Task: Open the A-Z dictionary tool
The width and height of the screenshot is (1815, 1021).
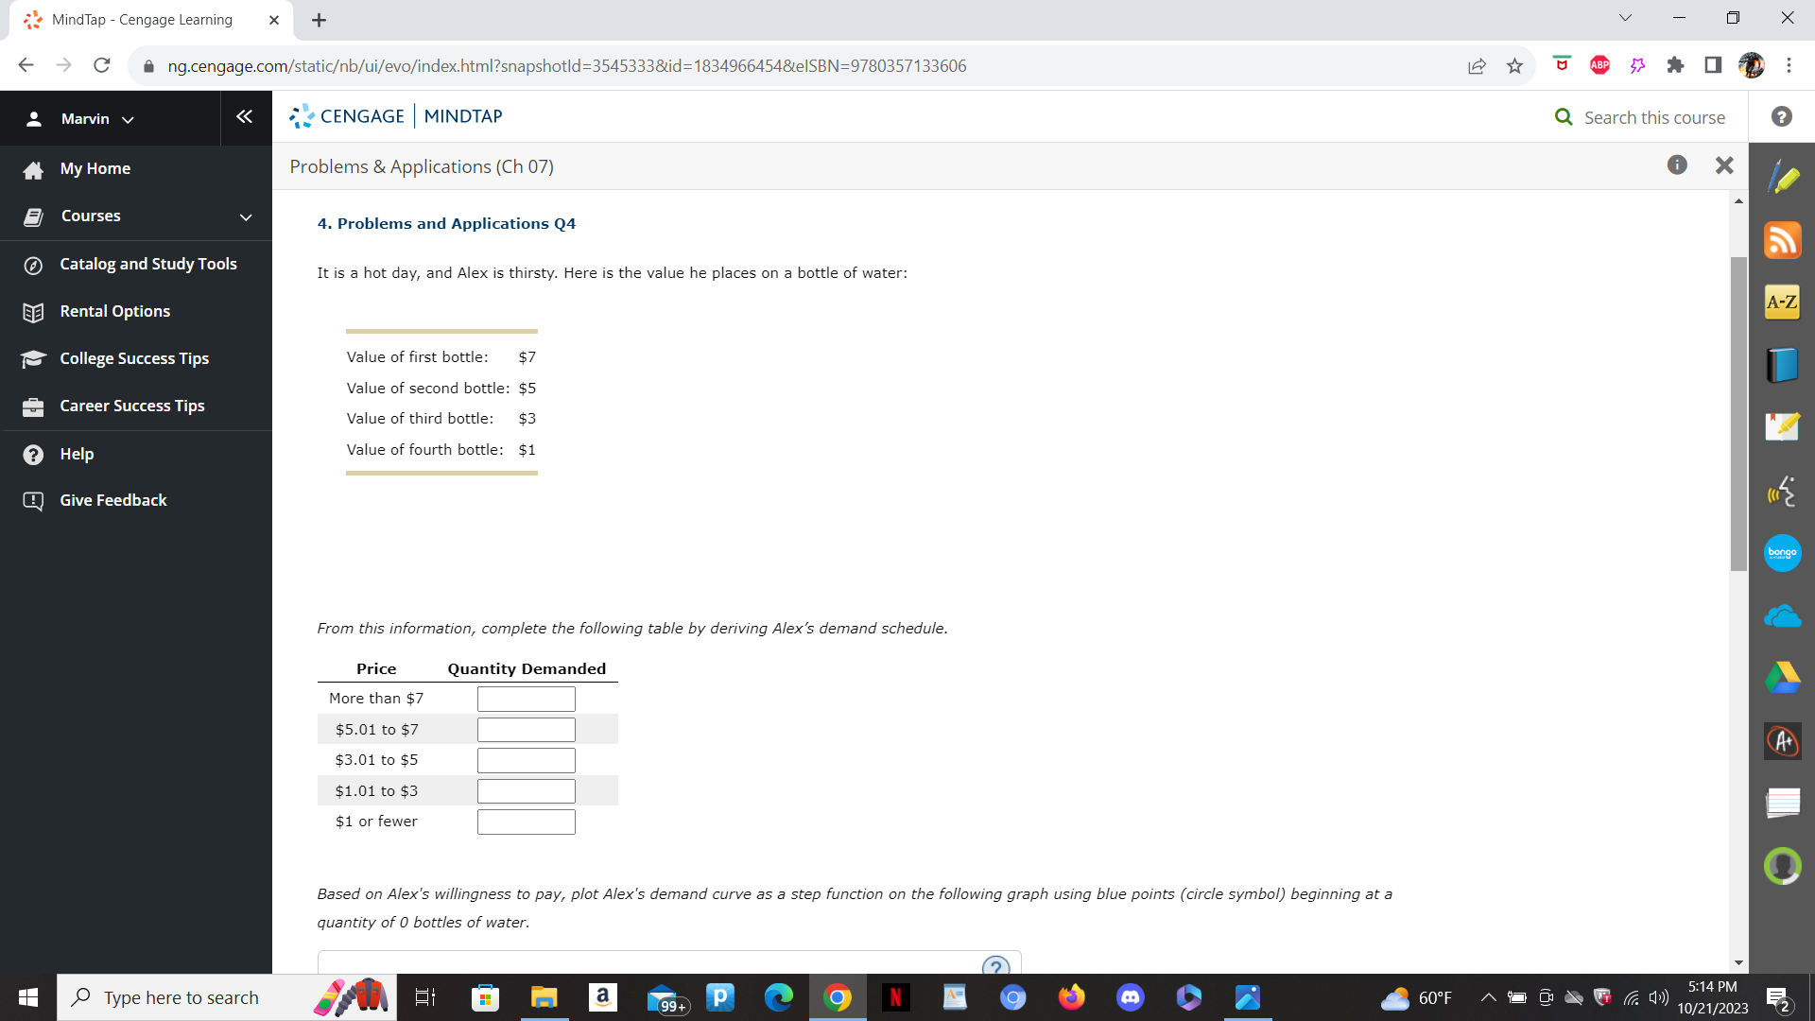Action: tap(1783, 302)
